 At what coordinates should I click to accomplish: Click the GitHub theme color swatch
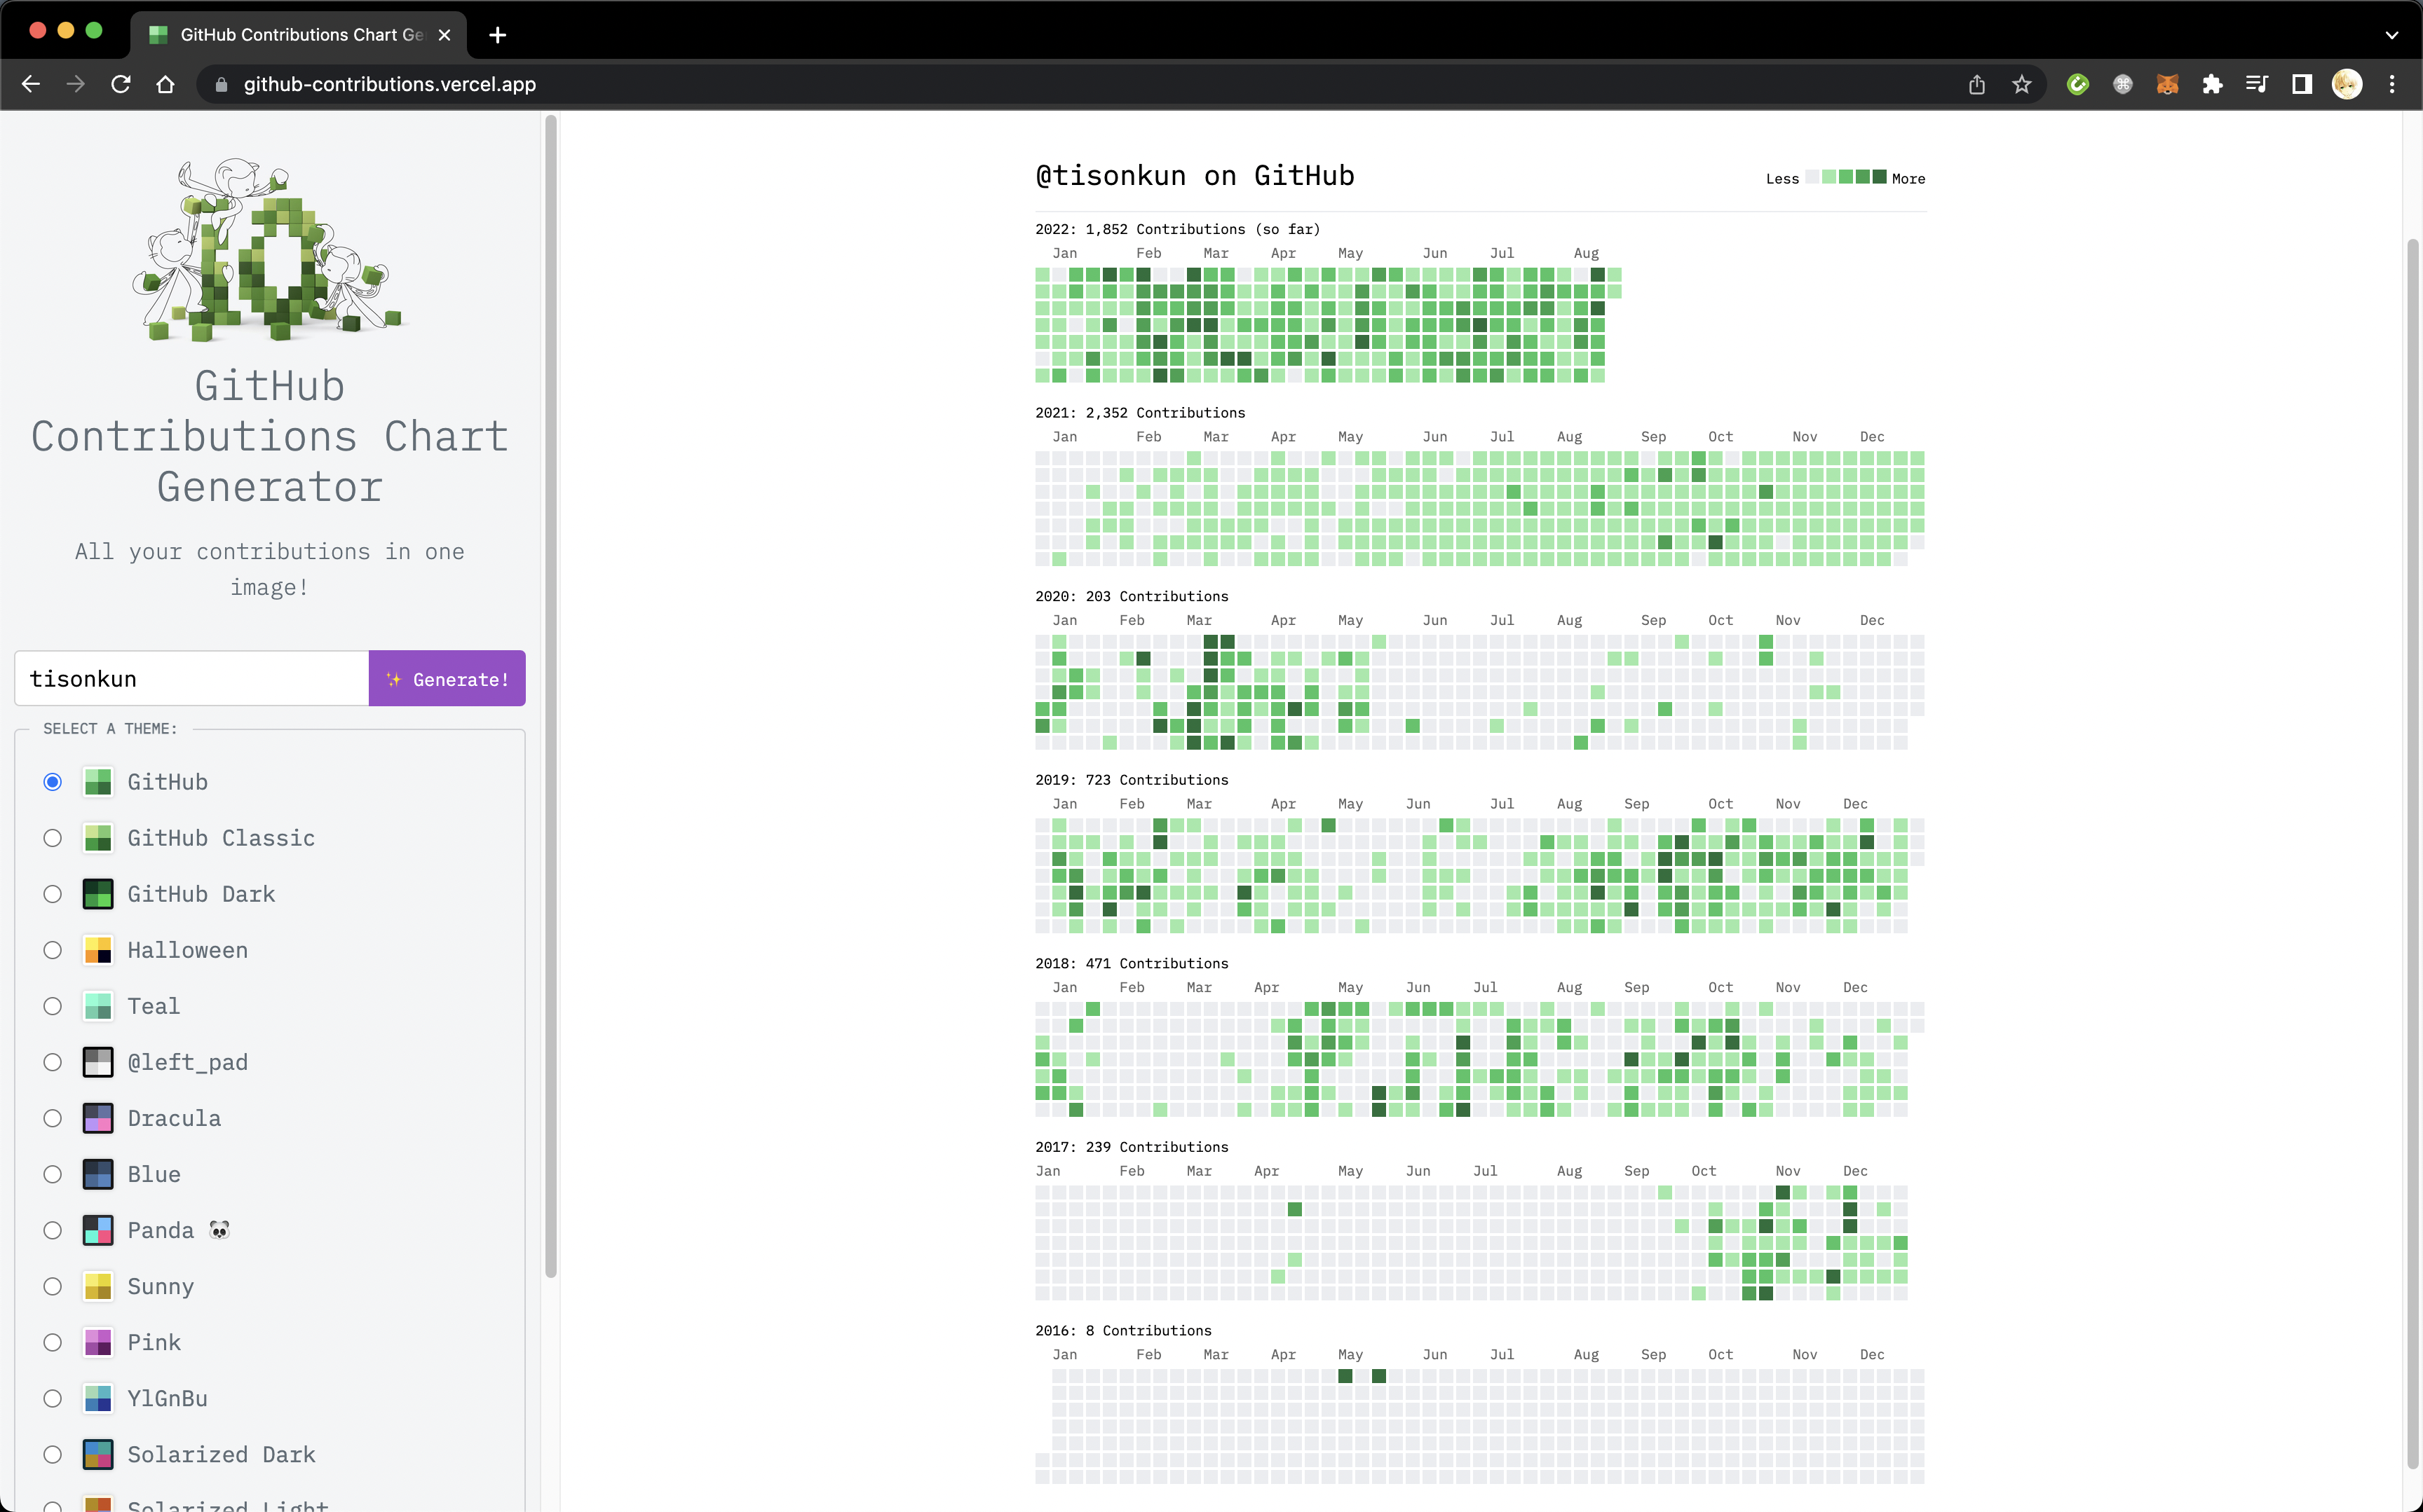98,782
